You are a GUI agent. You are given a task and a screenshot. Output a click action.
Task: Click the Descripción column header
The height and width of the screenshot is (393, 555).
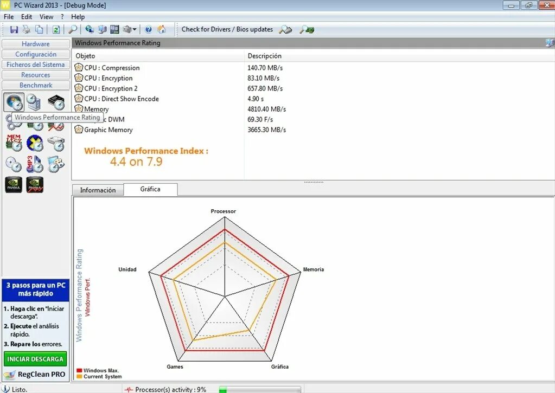399,55
